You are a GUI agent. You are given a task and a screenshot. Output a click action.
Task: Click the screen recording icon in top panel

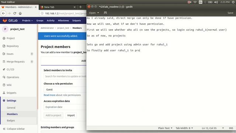[189, 2]
